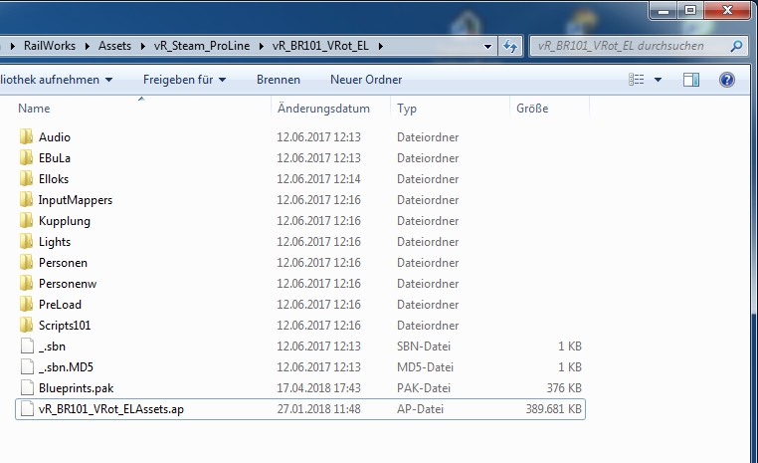Select the _.sbn file icon
This screenshot has height=463, width=758.
(x=27, y=346)
